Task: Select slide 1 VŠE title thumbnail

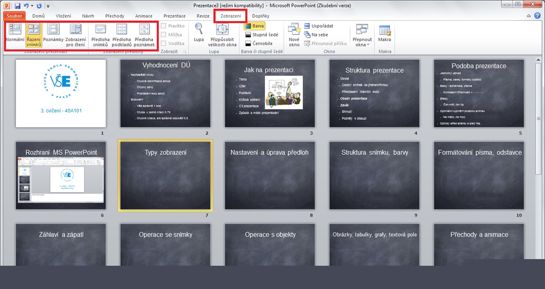Action: (x=61, y=93)
